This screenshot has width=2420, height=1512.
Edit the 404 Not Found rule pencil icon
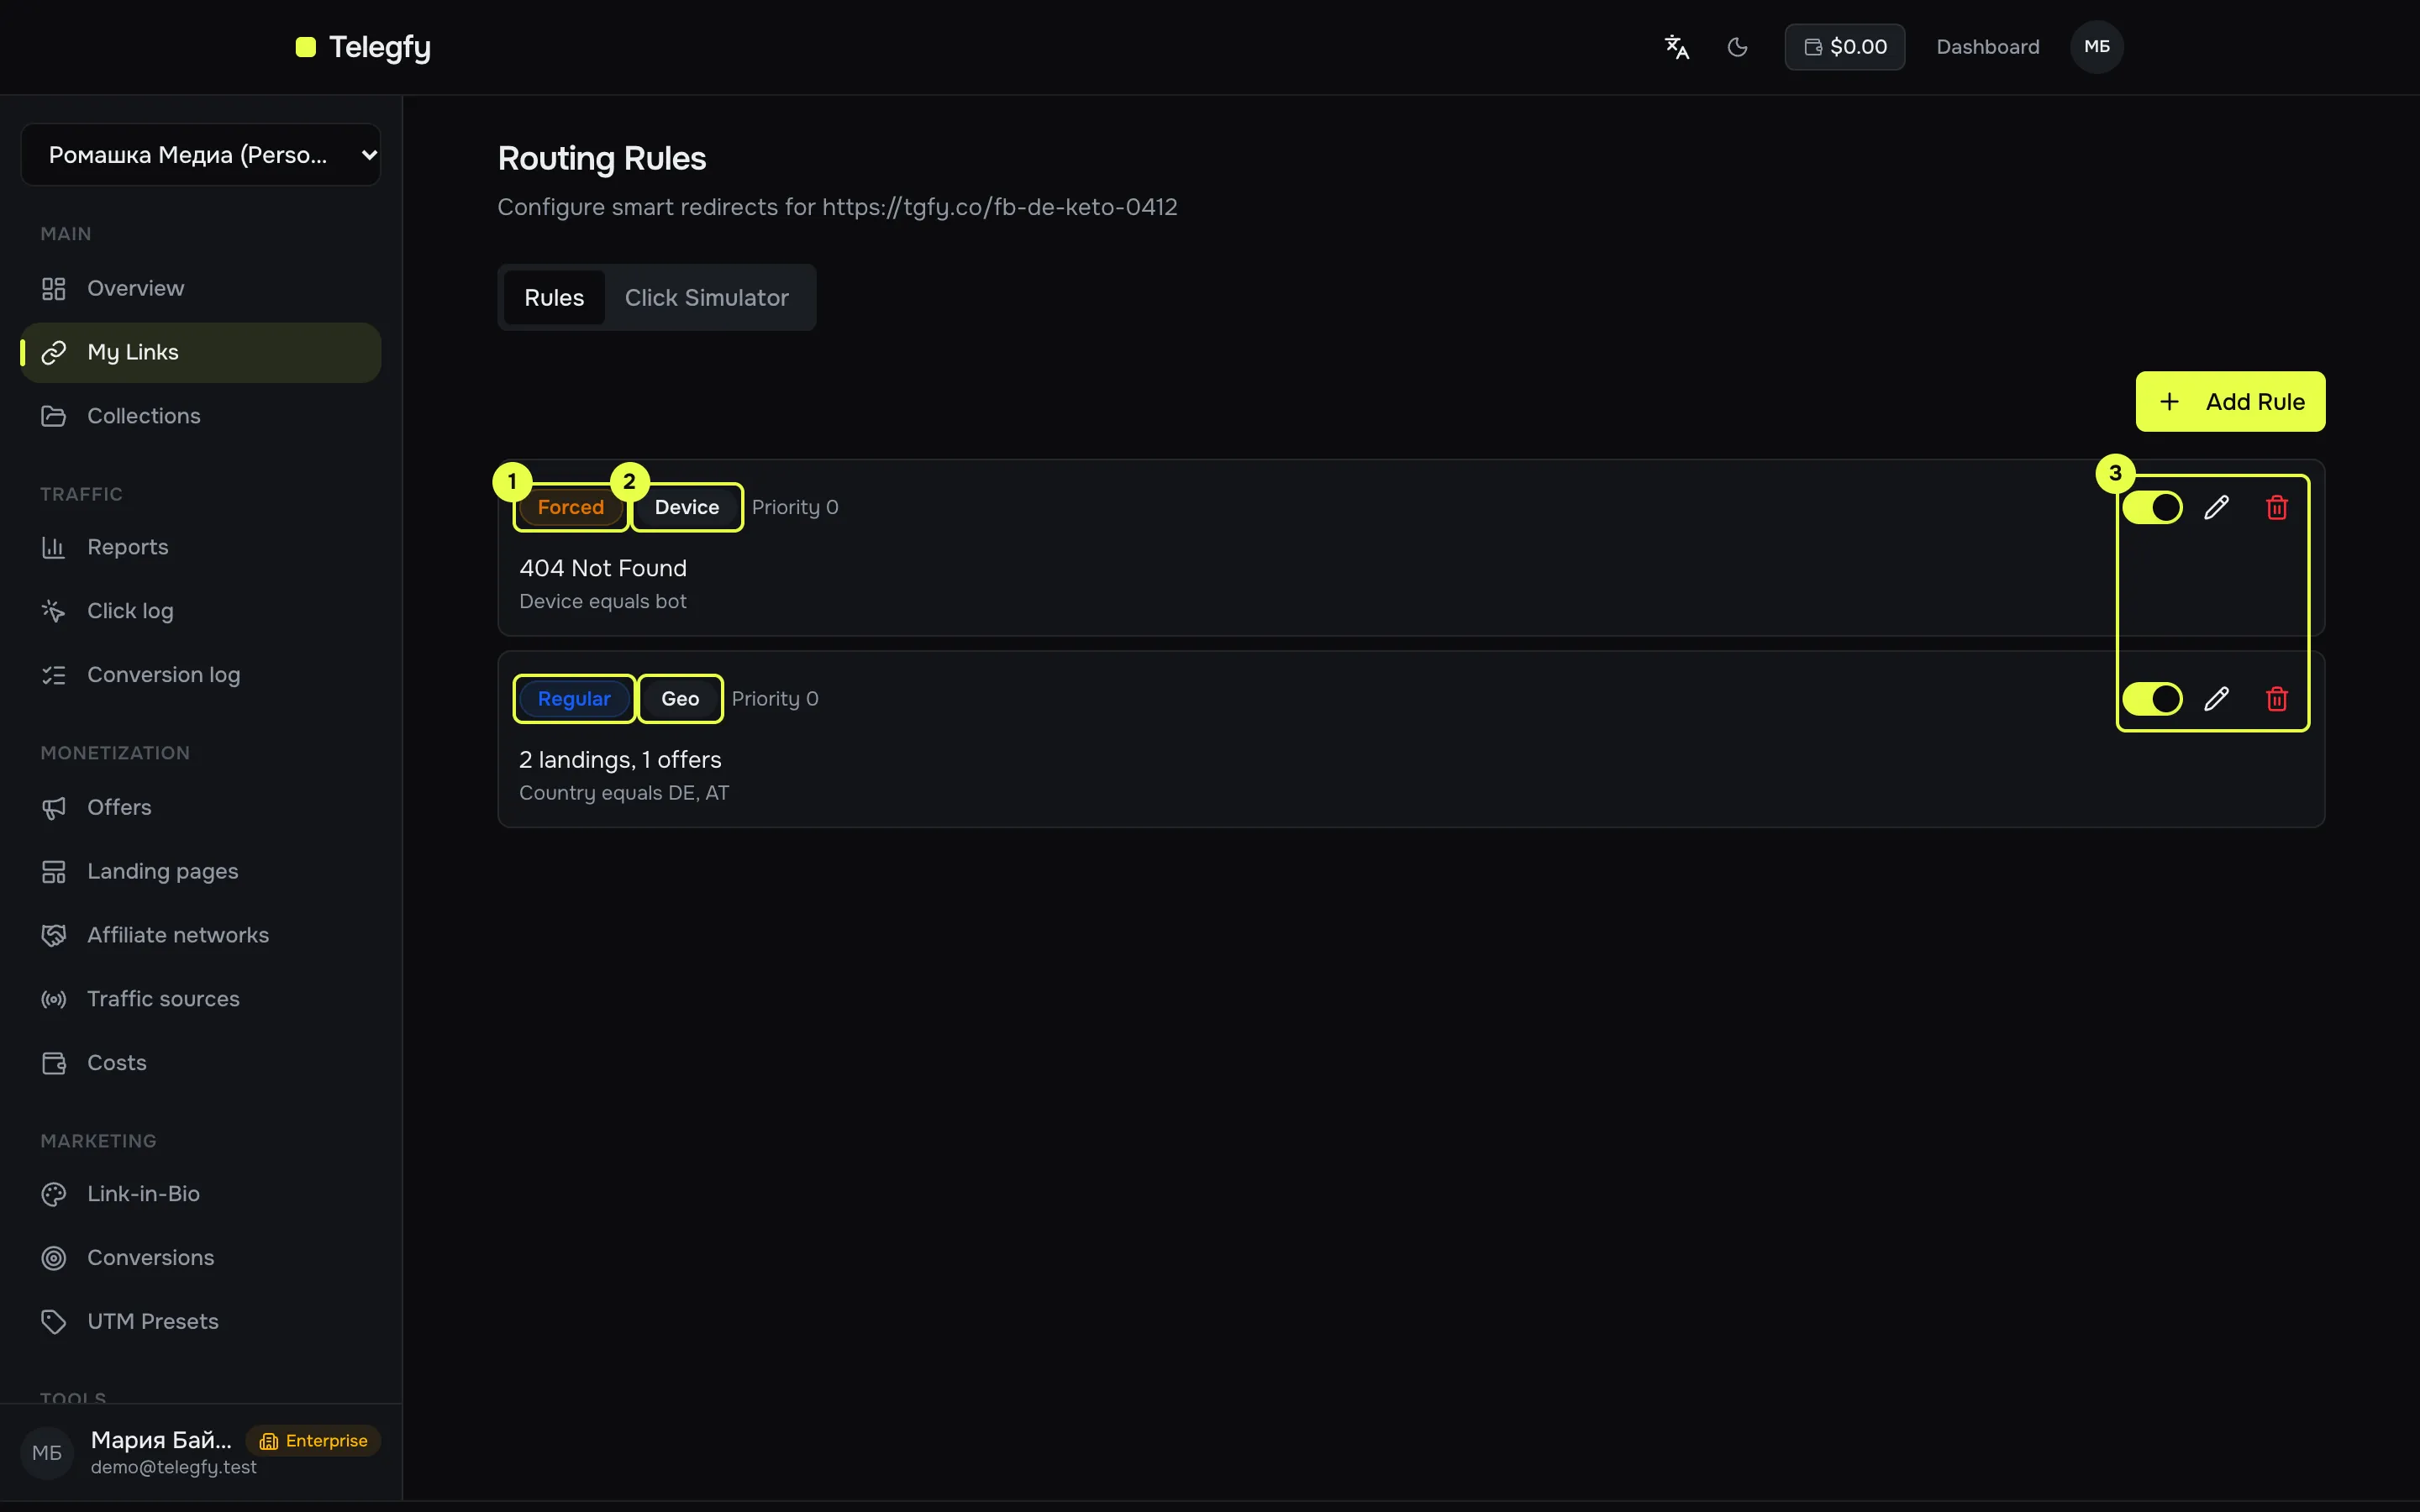point(2216,507)
